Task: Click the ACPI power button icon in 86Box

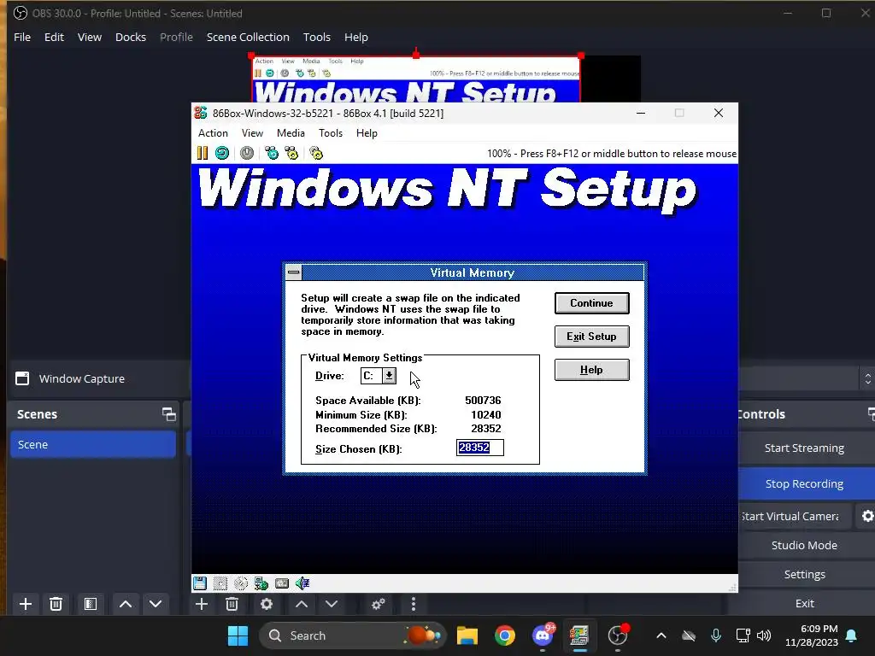Action: (x=247, y=153)
